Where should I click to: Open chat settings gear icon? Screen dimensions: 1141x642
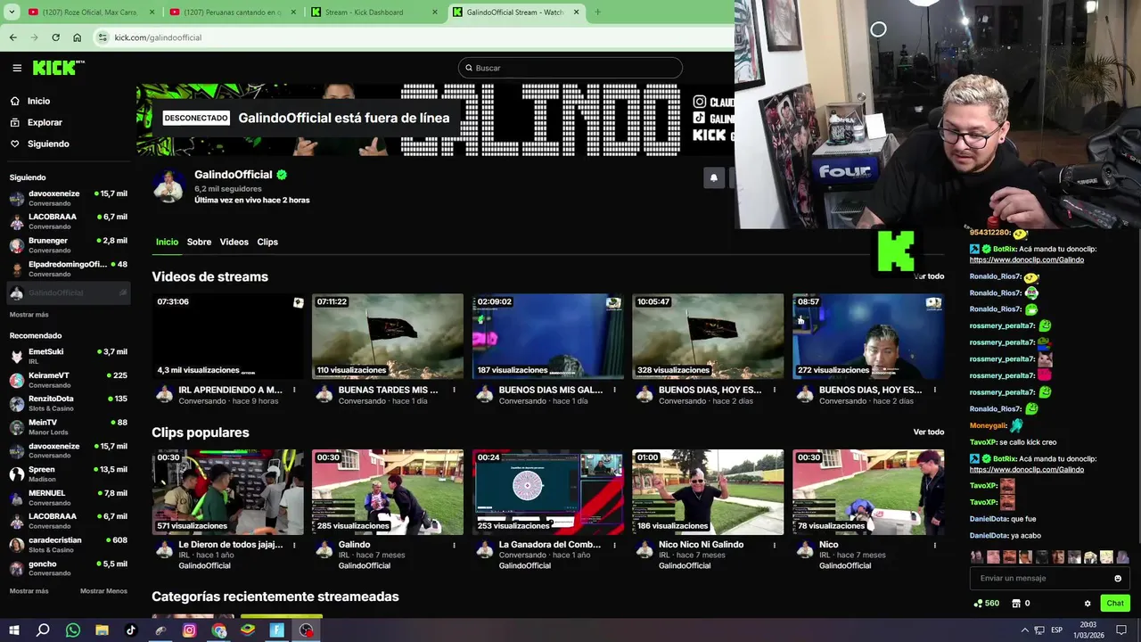click(1088, 604)
